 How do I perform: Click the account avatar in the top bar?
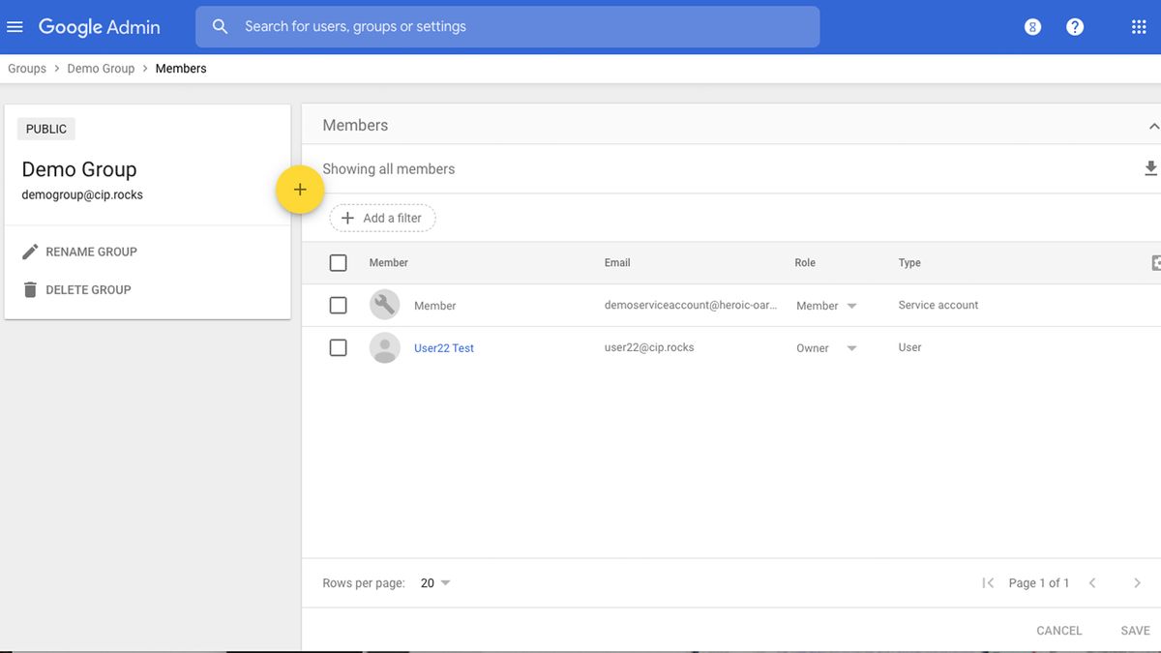coord(1032,26)
